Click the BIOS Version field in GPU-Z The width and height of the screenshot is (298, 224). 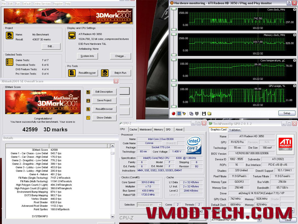tap(252, 153)
